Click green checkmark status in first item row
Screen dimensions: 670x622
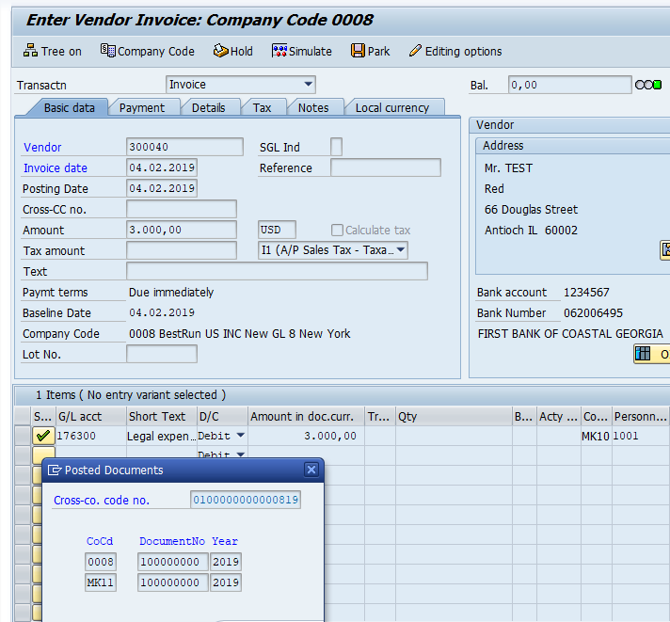42,436
